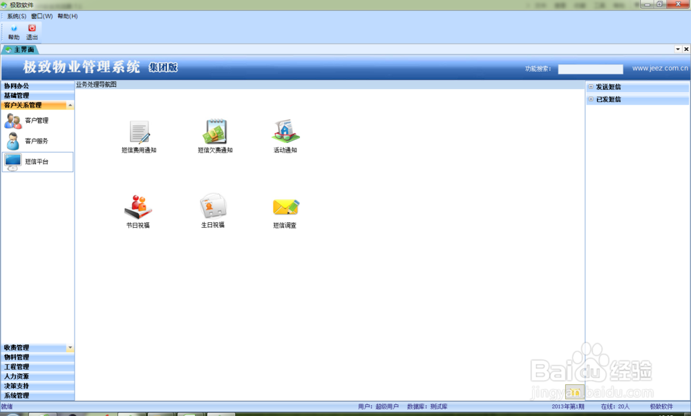Open the 窗口(W) menu

[x=42, y=17]
